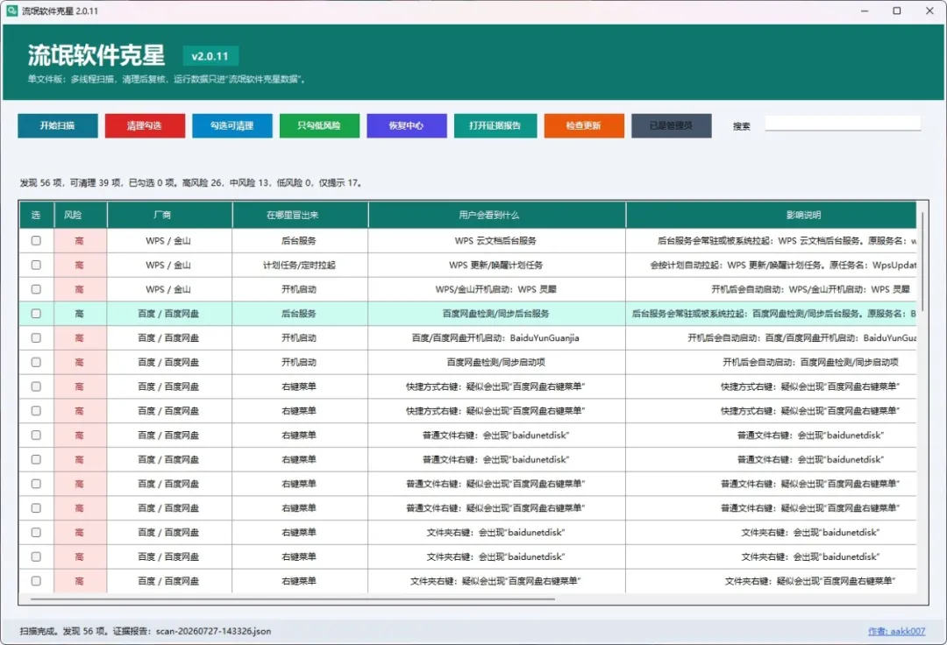Select the 计划任务/定时拉起 cell
Screen dimensions: 947x645
(300, 265)
